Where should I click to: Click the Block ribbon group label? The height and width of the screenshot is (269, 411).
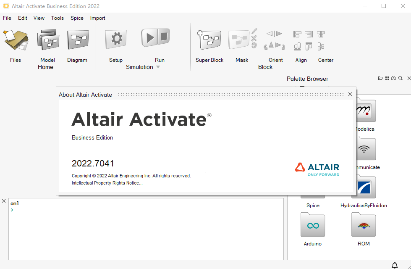pos(265,67)
